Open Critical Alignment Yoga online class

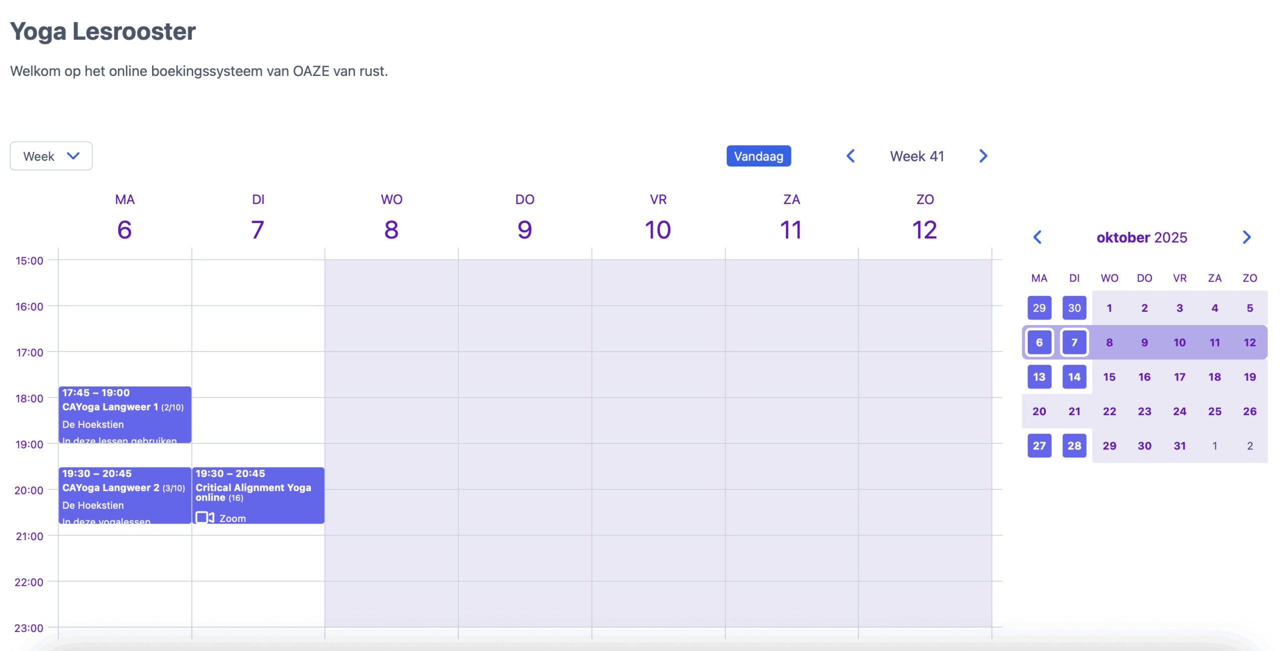(258, 492)
